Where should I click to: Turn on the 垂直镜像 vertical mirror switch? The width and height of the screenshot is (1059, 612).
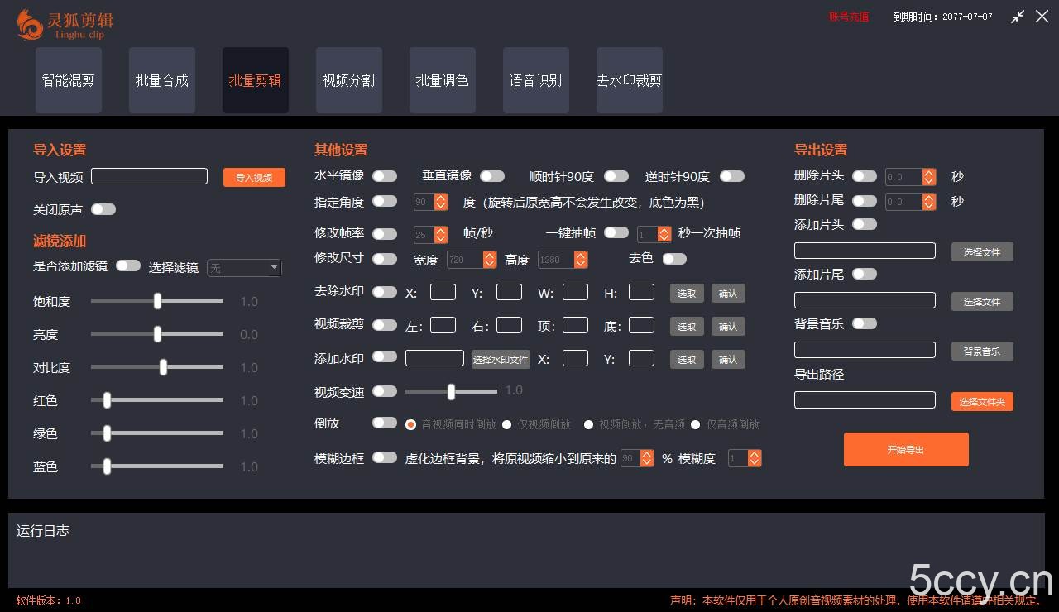tap(492, 175)
